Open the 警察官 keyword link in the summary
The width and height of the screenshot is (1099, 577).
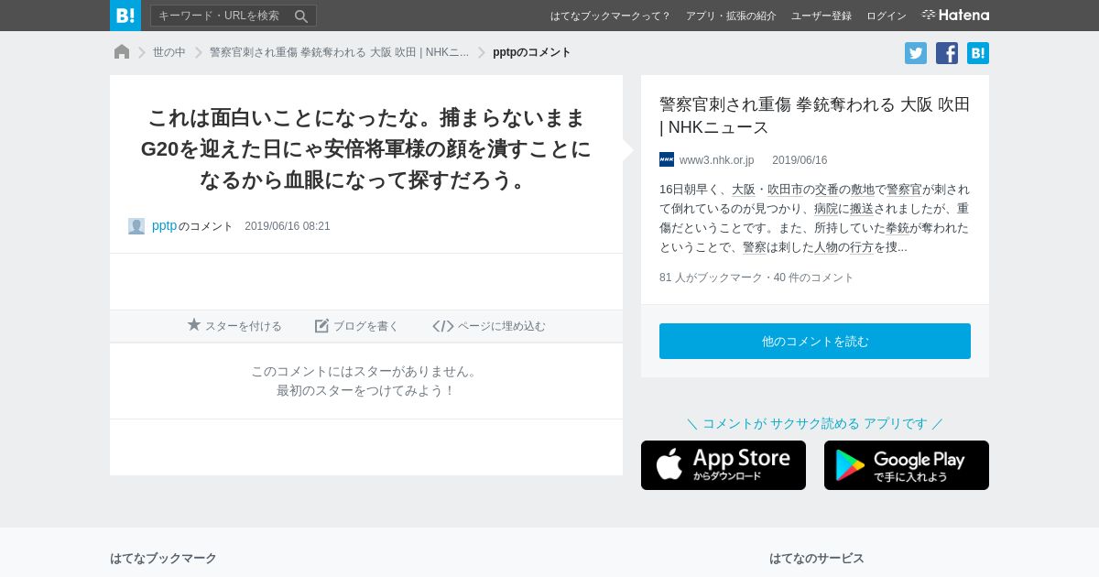point(904,190)
